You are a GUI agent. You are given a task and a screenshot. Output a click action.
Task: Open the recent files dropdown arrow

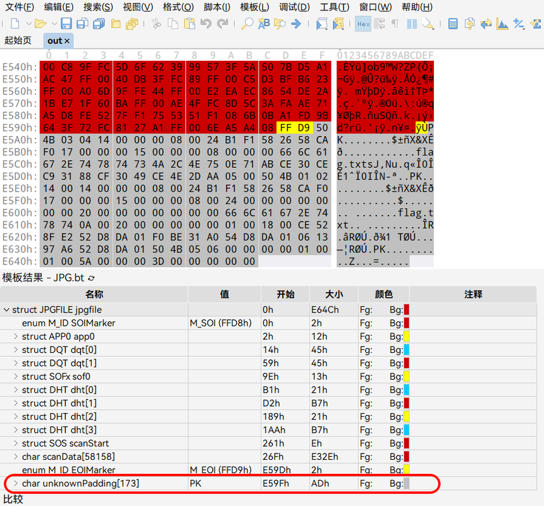point(54,24)
